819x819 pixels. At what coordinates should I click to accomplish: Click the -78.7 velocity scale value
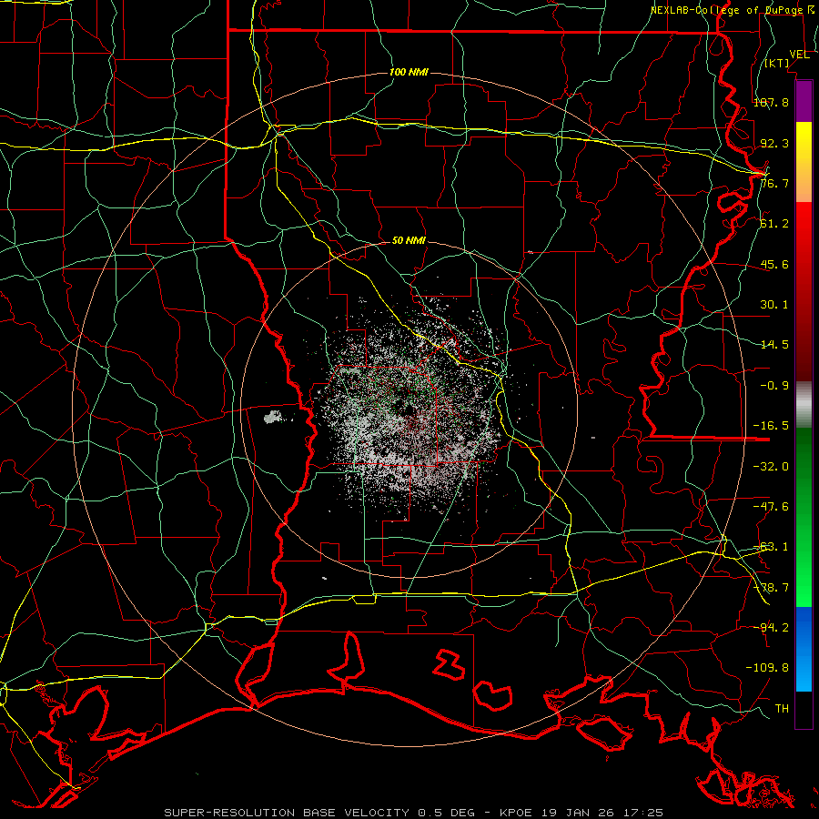pos(771,587)
